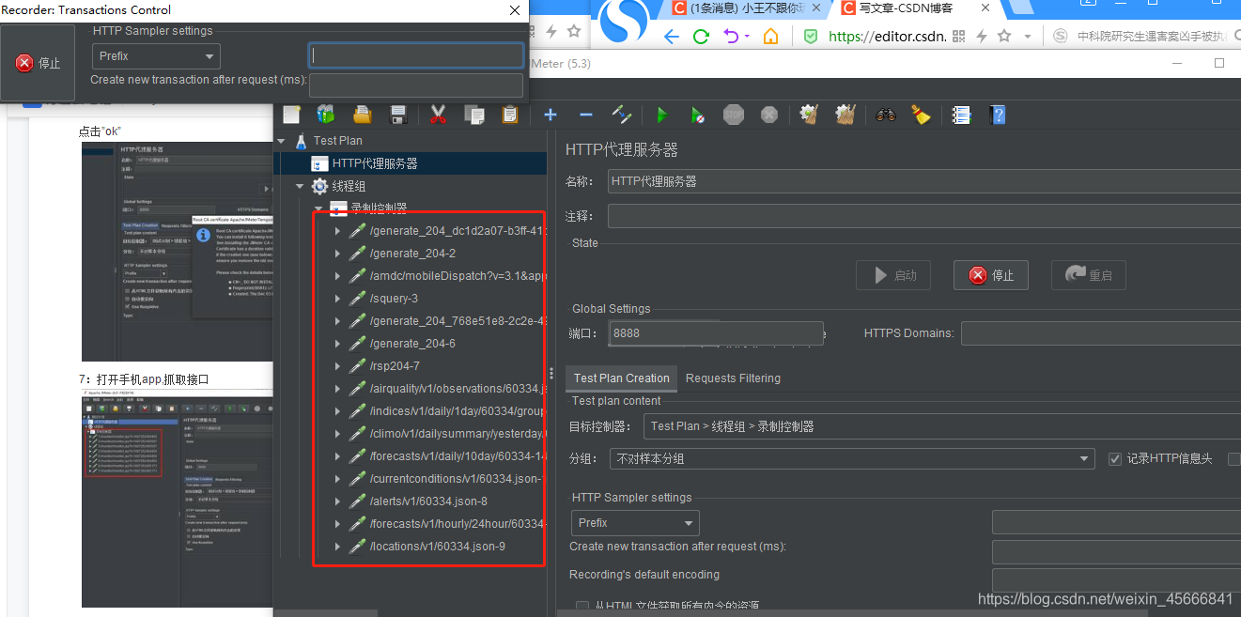Click the Stop sign toolbar icon
The height and width of the screenshot is (617, 1241).
pyautogui.click(x=734, y=115)
